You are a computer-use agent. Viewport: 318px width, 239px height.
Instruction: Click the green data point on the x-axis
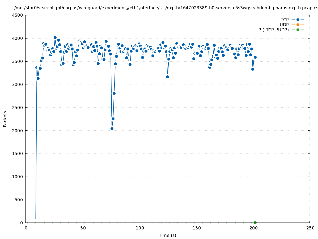coord(255,223)
